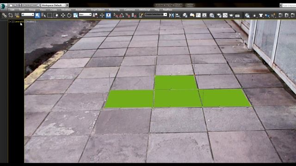Click the New Scene icon in quick access toolbar
This screenshot has height=166, width=296.
[11, 6]
